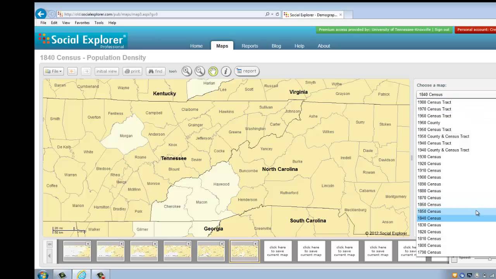496x279 pixels.
Task: Select 1870 Census from the list
Action: click(456, 198)
